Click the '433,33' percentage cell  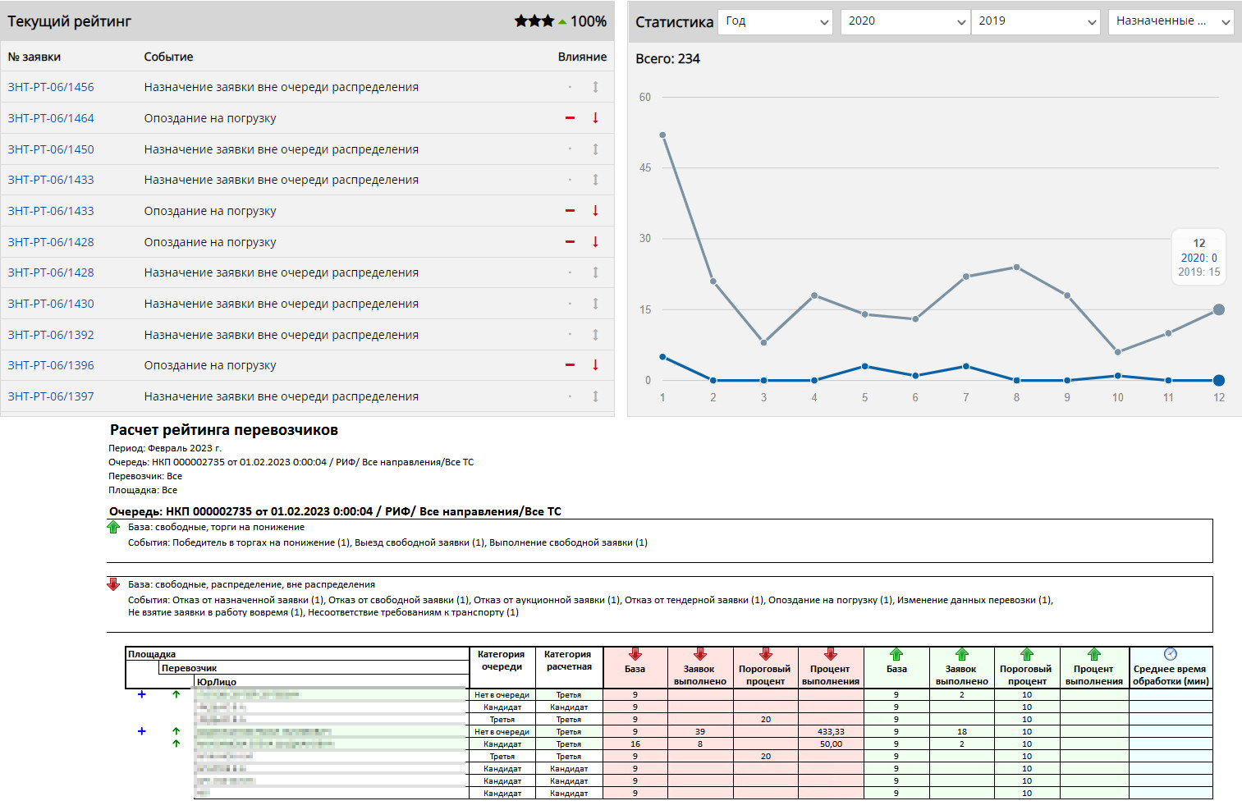coord(831,731)
